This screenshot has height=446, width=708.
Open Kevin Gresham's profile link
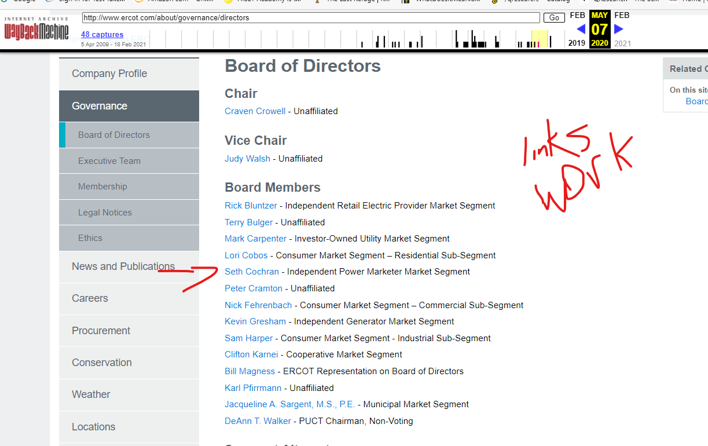click(x=255, y=321)
